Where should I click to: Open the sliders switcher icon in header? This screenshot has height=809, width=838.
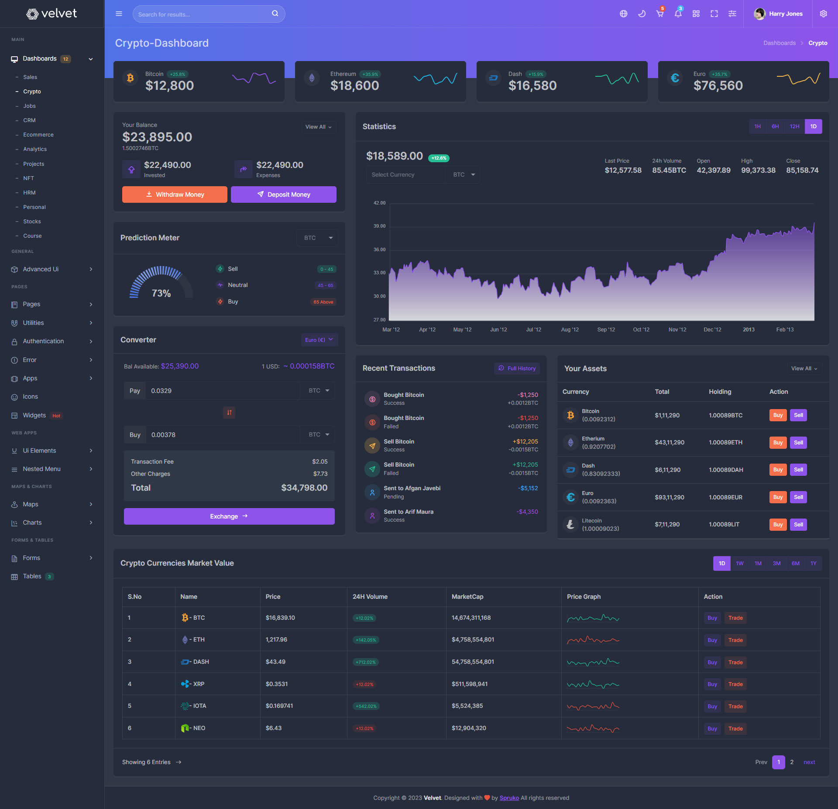click(x=732, y=14)
